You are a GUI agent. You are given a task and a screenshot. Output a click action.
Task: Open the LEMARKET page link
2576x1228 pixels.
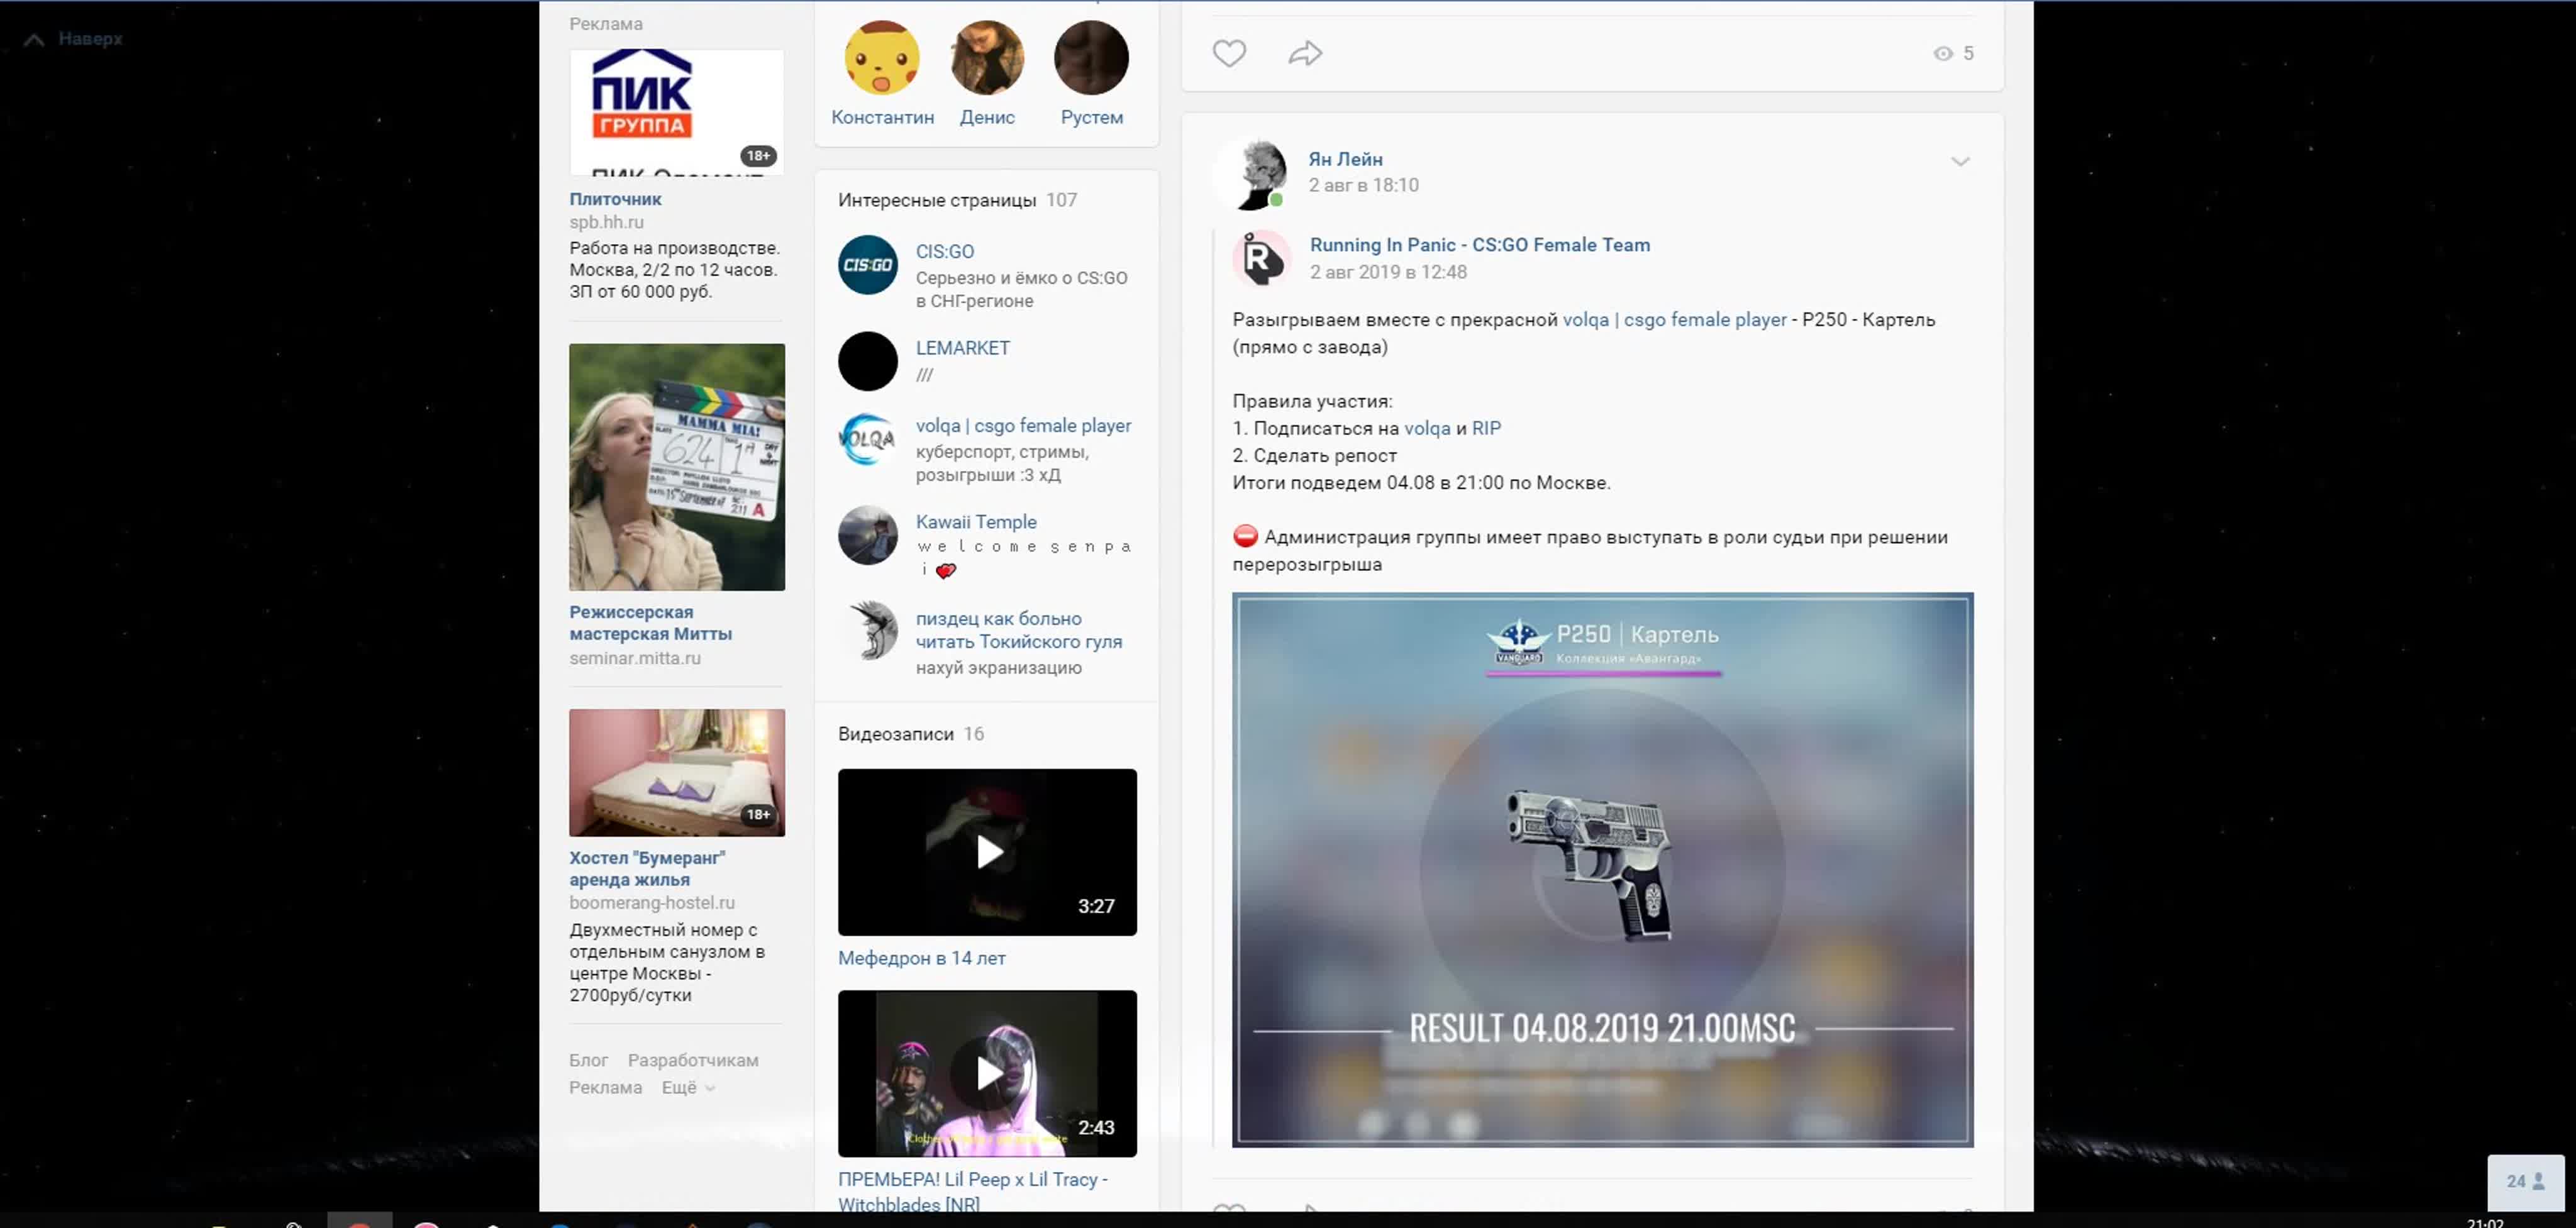coord(963,348)
